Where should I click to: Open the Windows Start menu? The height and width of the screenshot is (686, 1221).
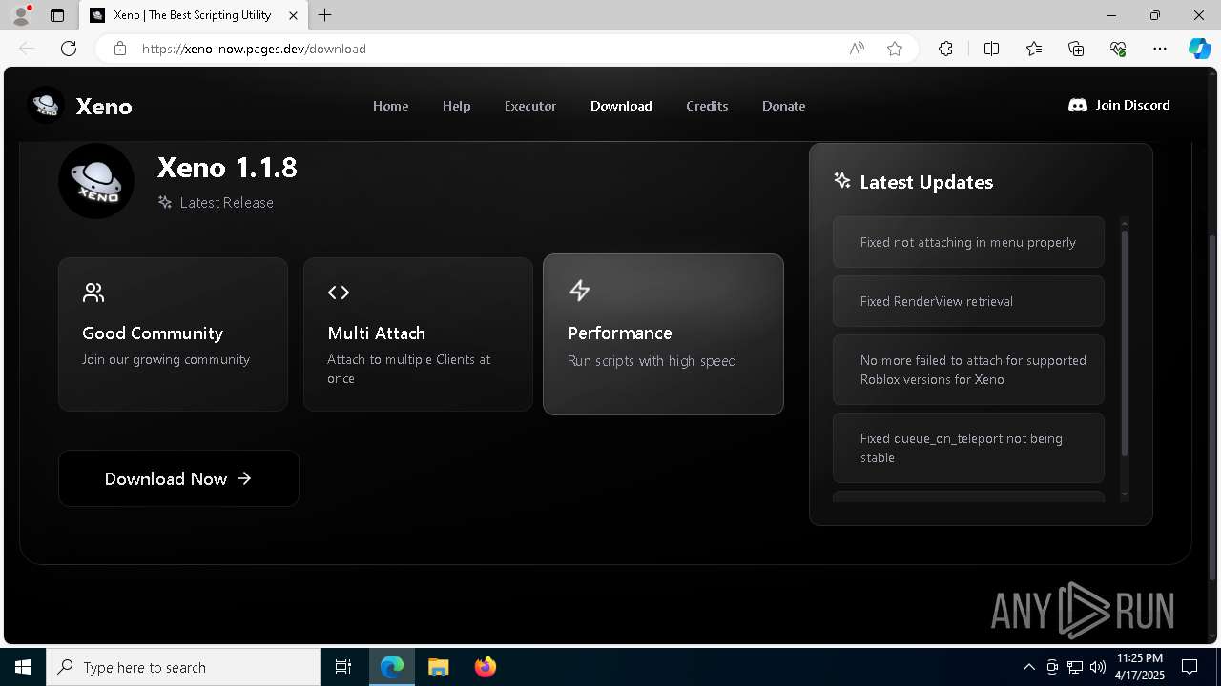point(23,667)
